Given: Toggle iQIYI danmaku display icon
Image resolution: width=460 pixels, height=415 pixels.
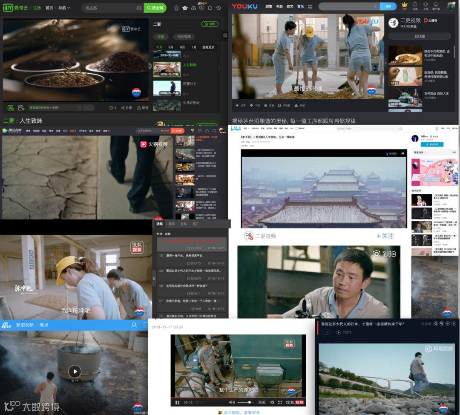Looking at the screenshot, I should pos(11,108).
